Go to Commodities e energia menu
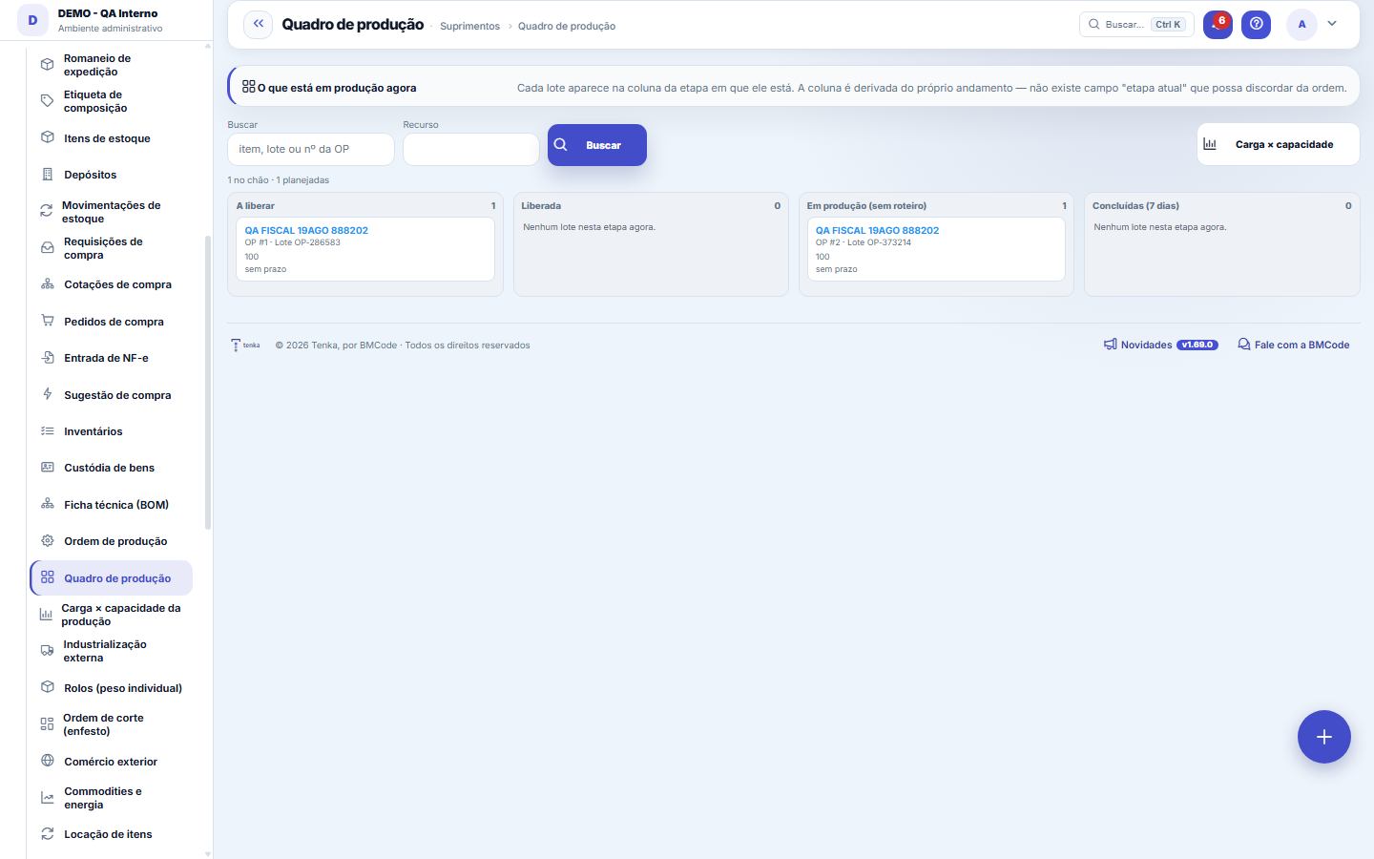1374x859 pixels. [x=111, y=798]
